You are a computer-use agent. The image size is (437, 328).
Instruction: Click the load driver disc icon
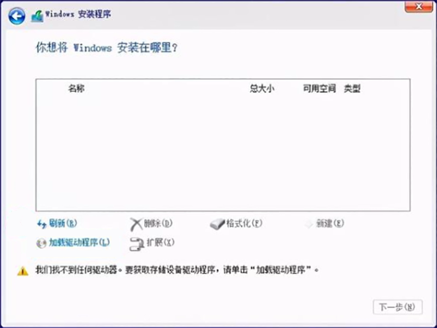click(42, 243)
